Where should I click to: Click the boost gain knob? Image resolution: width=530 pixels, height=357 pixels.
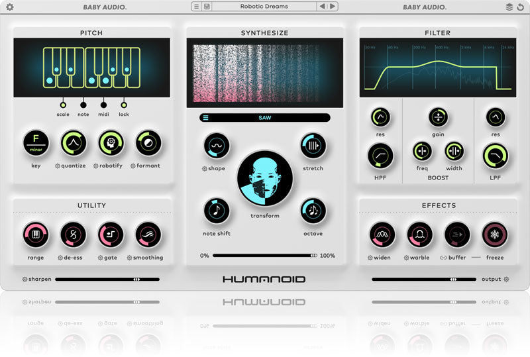coord(438,117)
